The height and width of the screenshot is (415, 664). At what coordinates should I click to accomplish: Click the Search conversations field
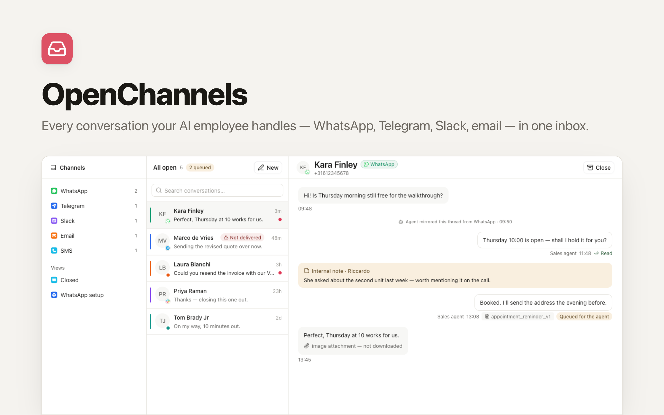217,190
